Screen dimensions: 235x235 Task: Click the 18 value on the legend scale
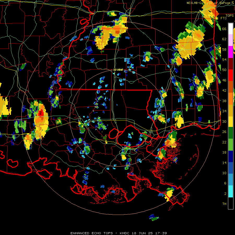(224, 152)
